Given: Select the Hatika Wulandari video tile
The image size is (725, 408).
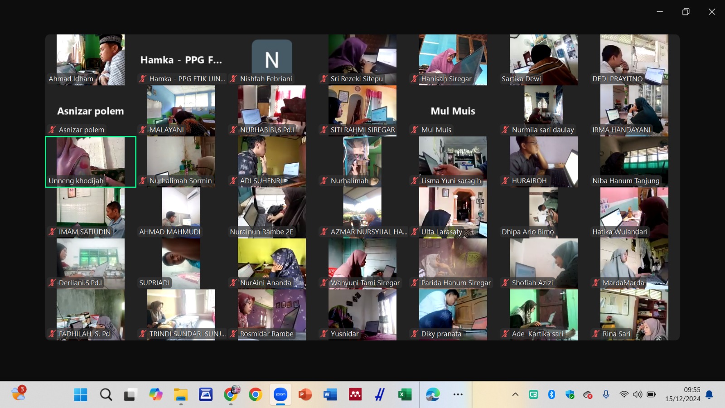Looking at the screenshot, I should [634, 213].
